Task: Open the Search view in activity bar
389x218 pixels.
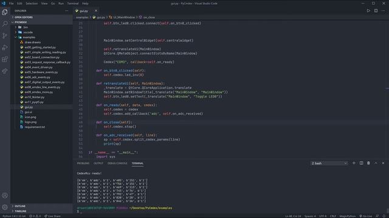Action: click(x=5, y=24)
